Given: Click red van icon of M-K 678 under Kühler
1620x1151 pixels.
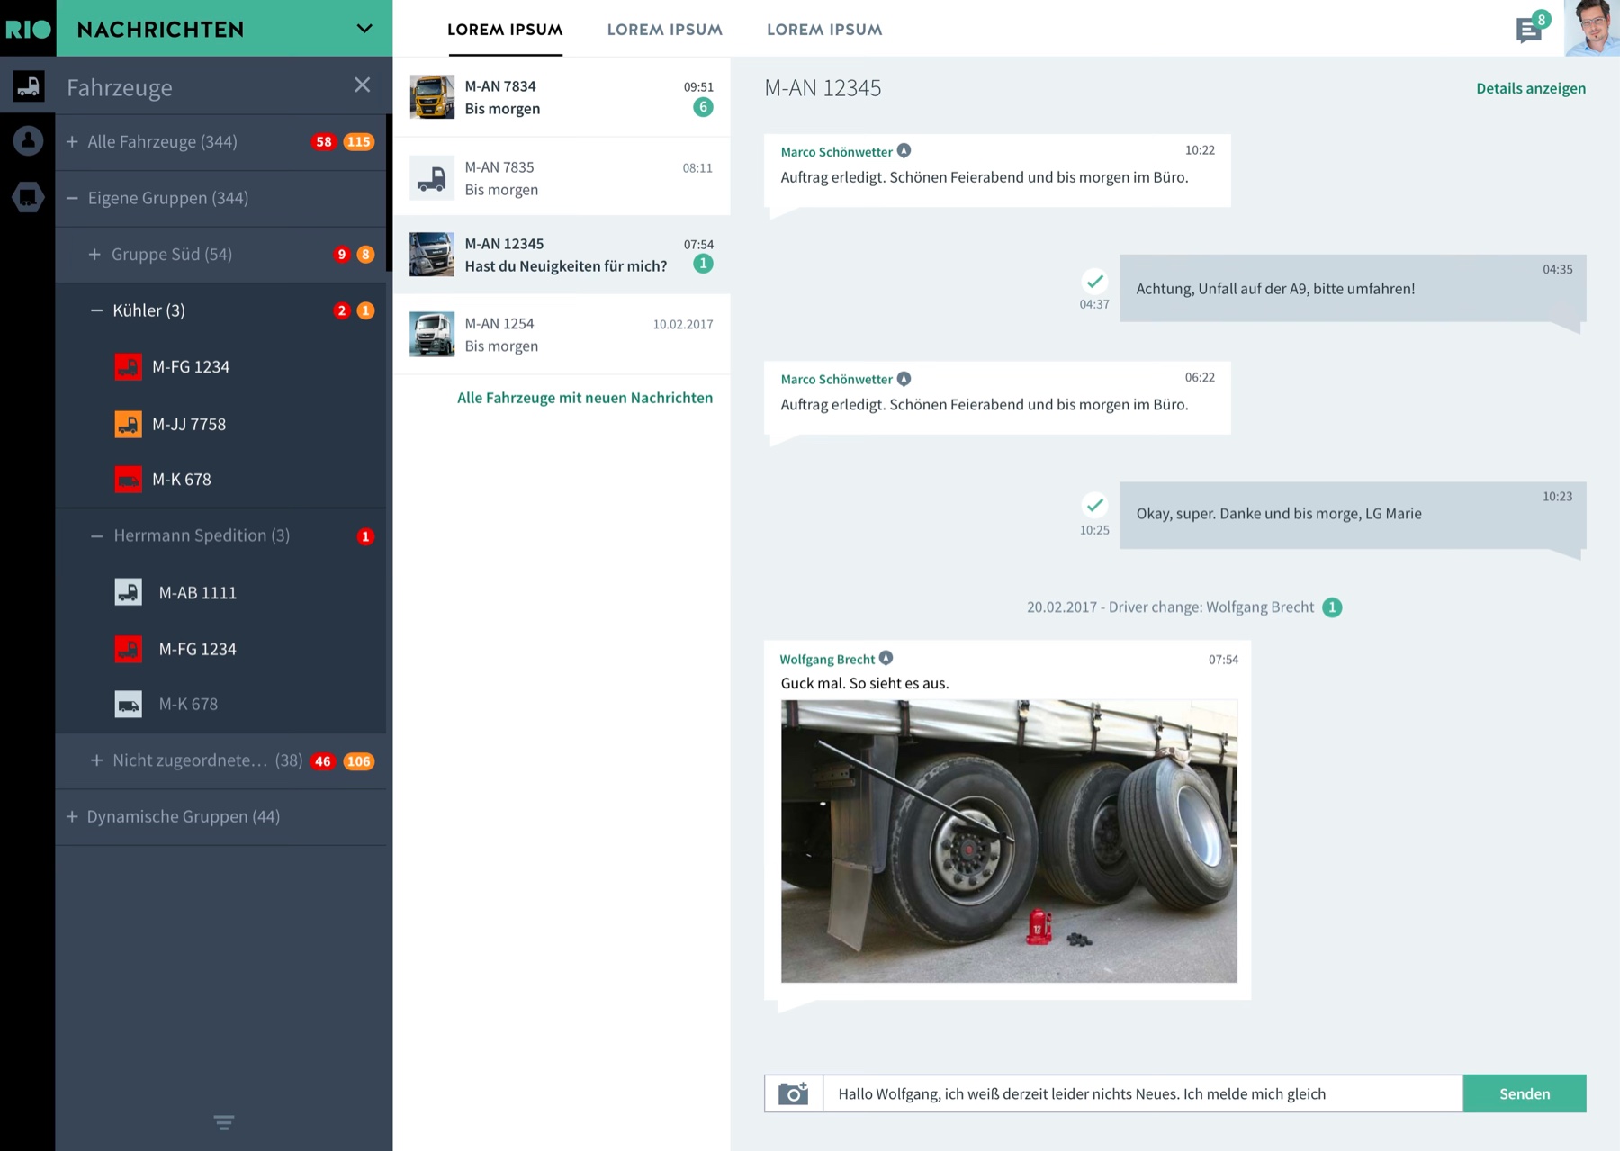Looking at the screenshot, I should pyautogui.click(x=128, y=480).
